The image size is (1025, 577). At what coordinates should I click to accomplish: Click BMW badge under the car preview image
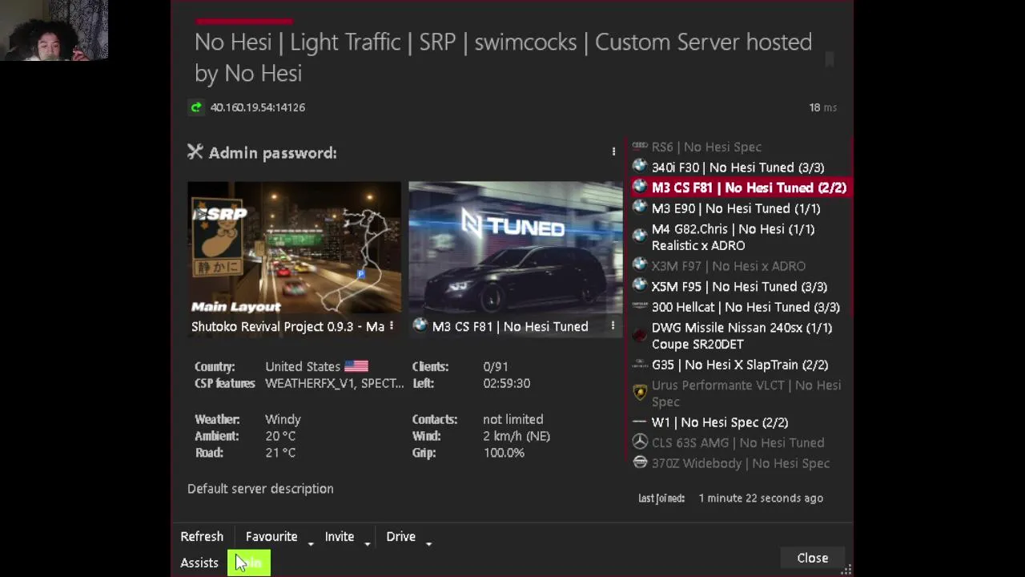(420, 325)
